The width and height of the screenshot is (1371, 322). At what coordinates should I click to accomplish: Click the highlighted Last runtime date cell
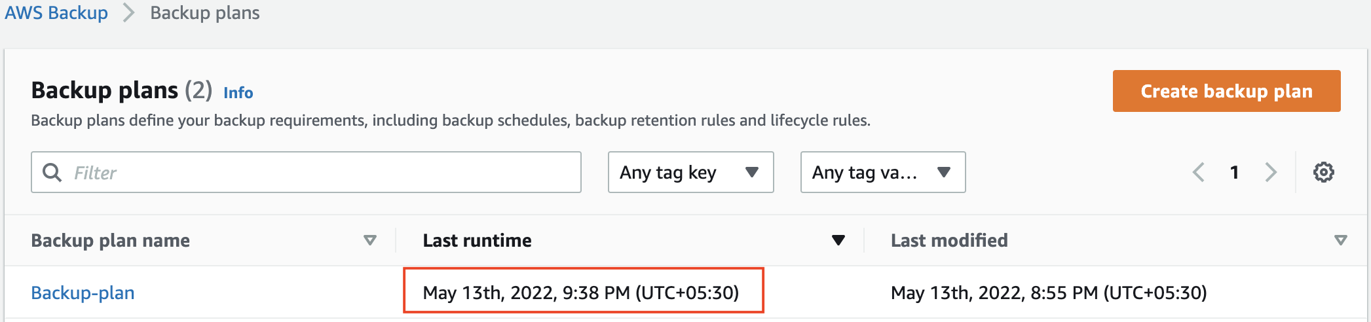coord(581,293)
